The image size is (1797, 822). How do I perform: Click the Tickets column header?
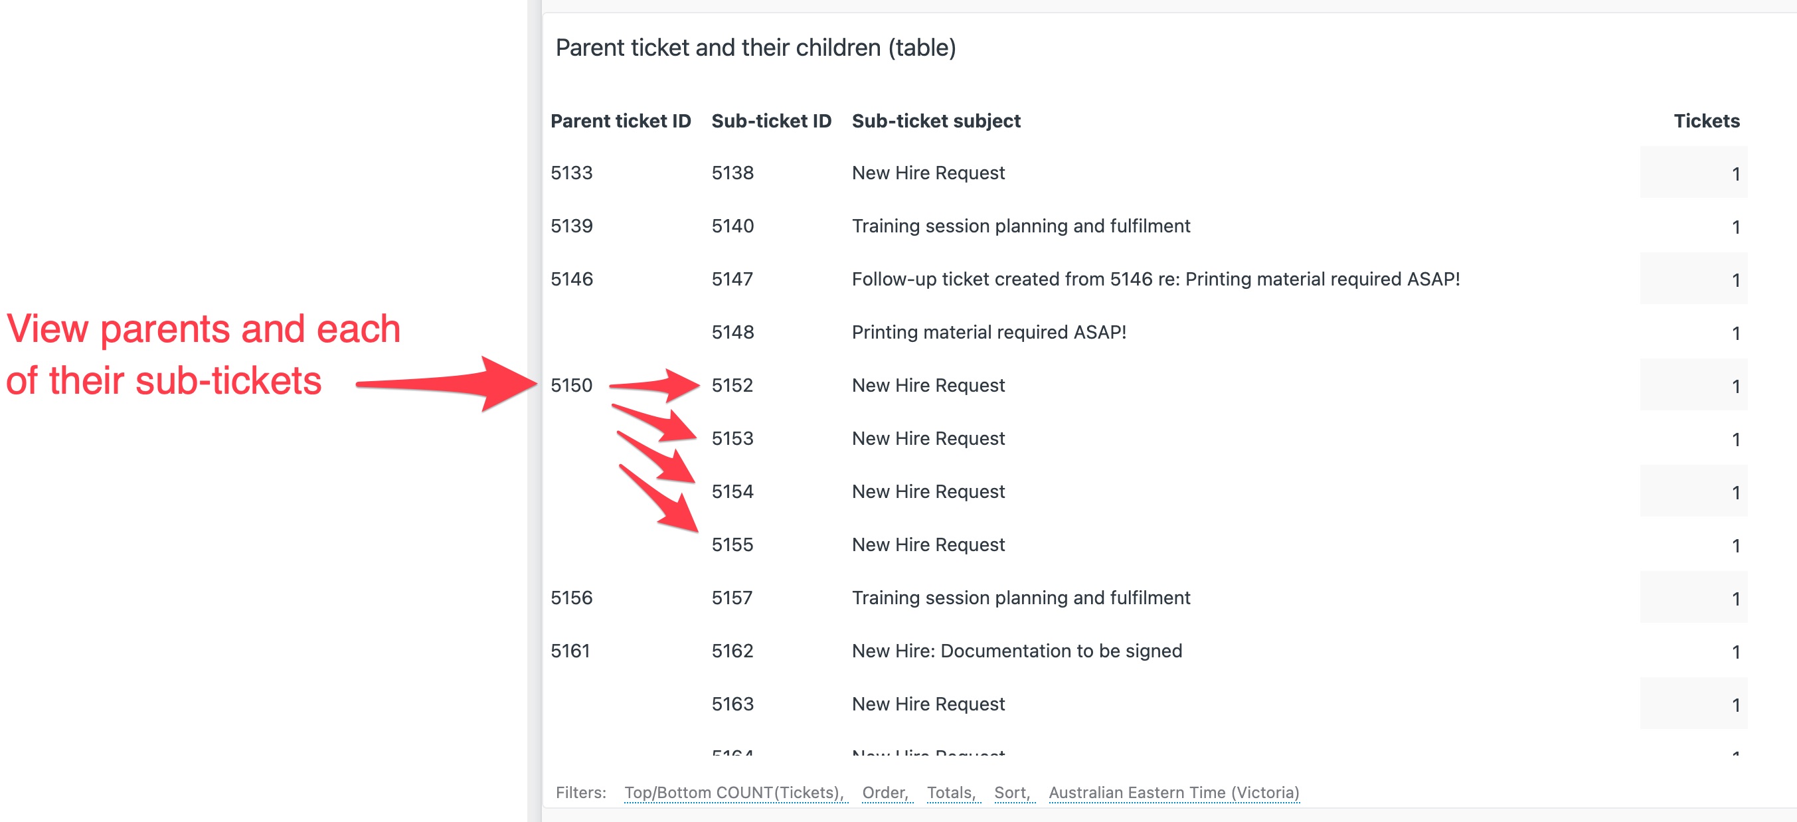(1706, 121)
